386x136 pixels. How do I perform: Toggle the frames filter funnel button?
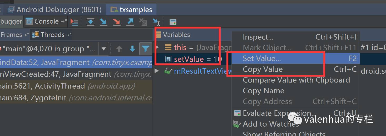click(x=146, y=49)
